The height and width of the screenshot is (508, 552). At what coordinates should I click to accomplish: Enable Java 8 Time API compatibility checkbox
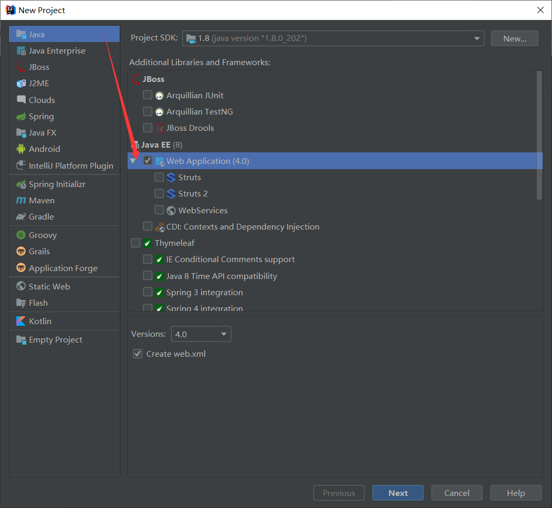point(147,275)
